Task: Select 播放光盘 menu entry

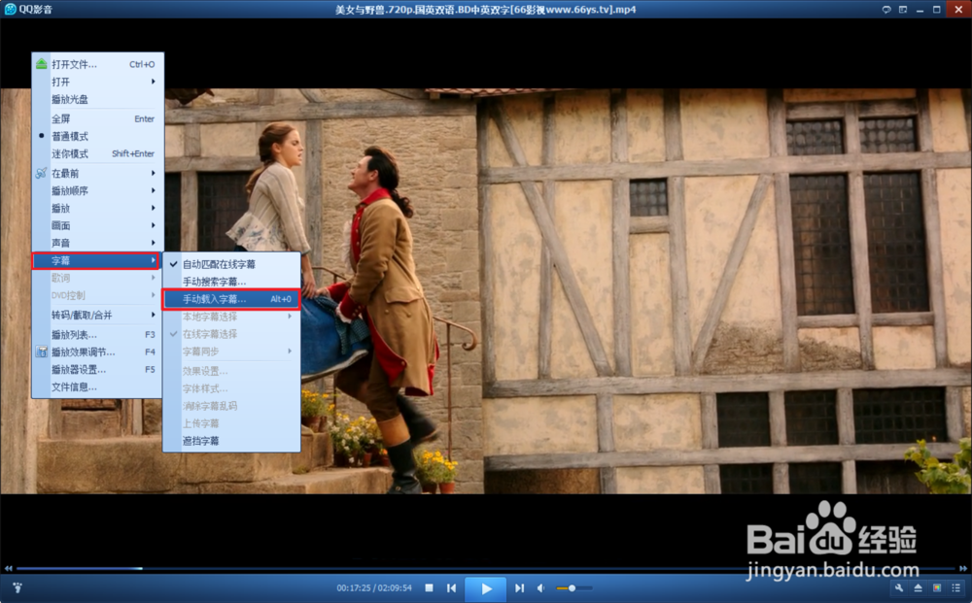Action: (97, 99)
